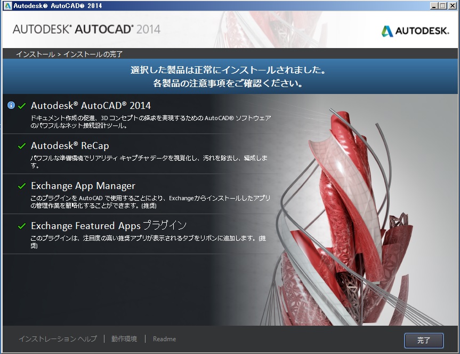Viewport: 460px width, 354px height.
Task: Click the green checkmark next to Autodesk ReCap
Action: (x=22, y=146)
